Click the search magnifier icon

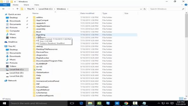[183, 9]
